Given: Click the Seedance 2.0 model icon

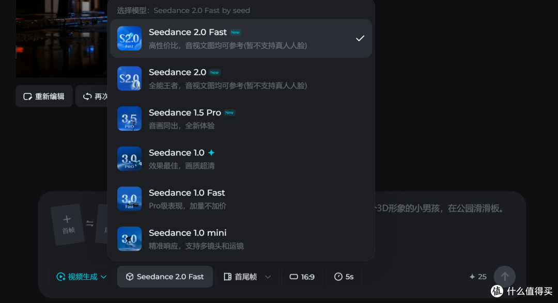Looking at the screenshot, I should pyautogui.click(x=130, y=78).
